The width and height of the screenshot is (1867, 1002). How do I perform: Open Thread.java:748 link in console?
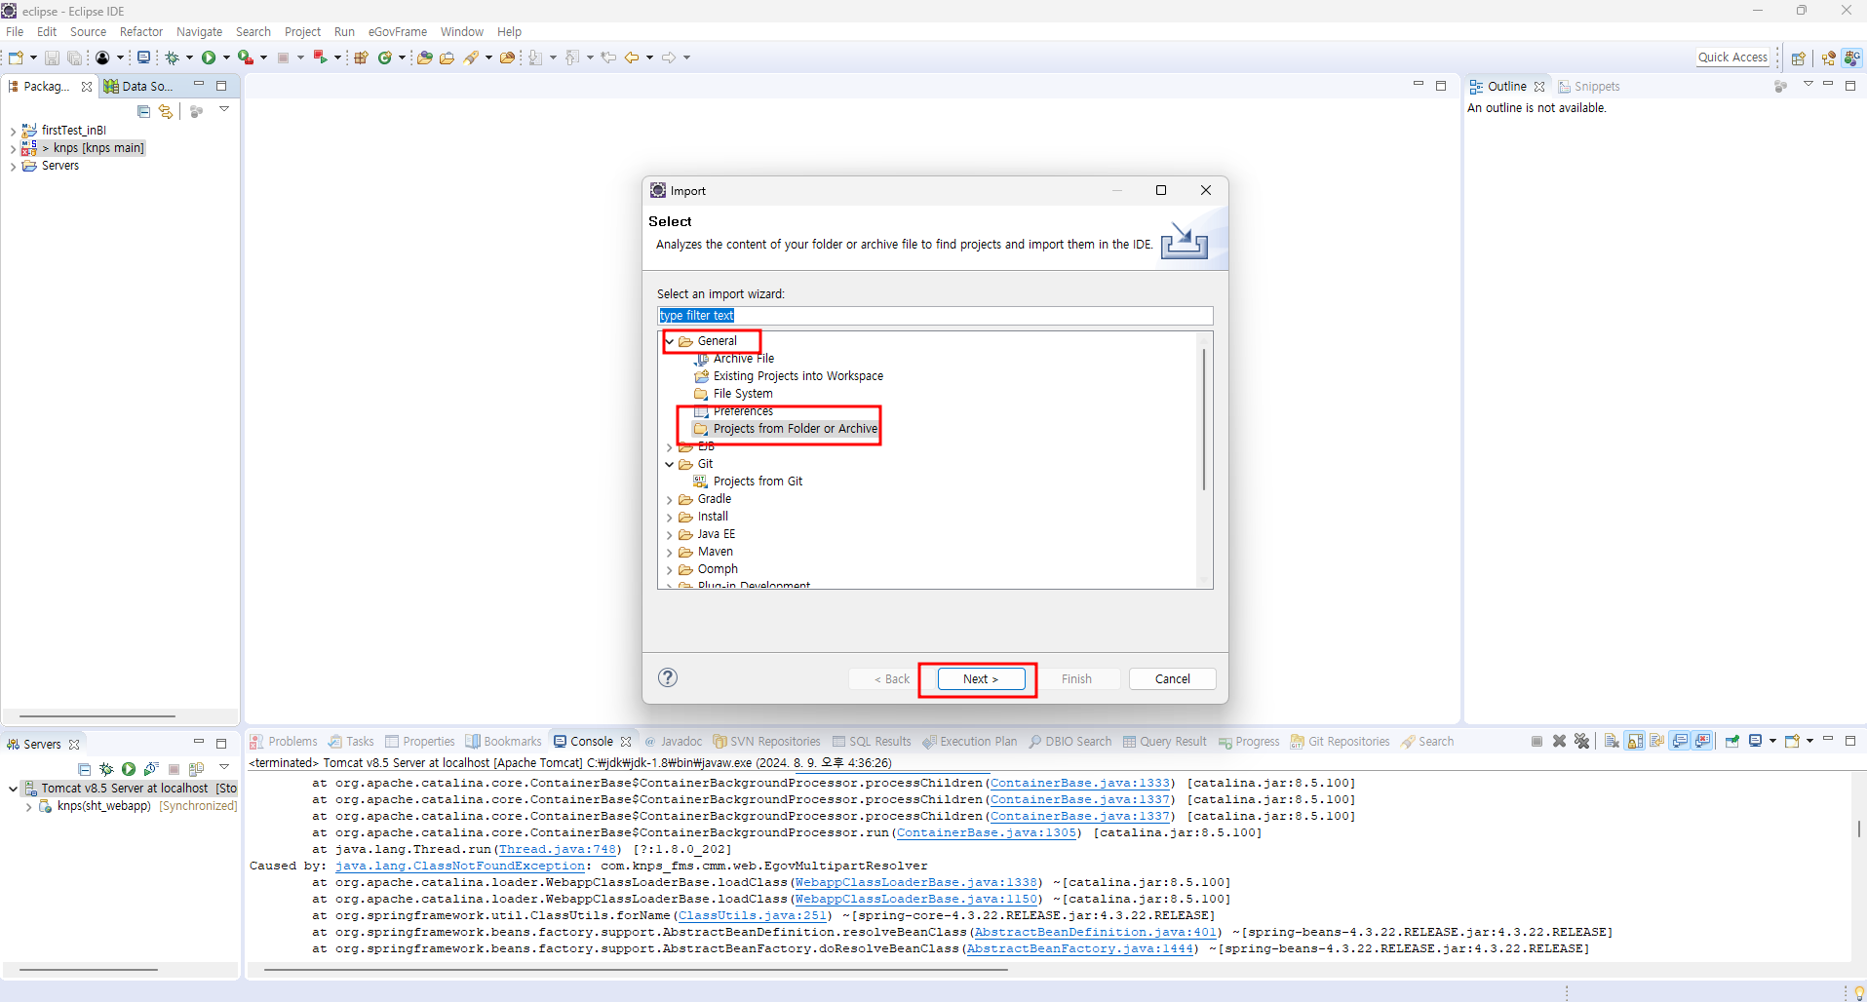(x=558, y=849)
